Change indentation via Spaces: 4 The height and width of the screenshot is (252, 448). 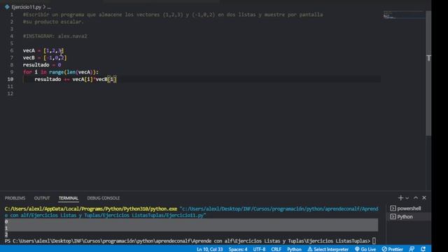[x=238, y=249]
